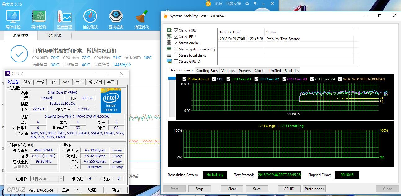Disable the Stress FPU checkbox
The height and width of the screenshot is (196, 401).
coord(176,37)
